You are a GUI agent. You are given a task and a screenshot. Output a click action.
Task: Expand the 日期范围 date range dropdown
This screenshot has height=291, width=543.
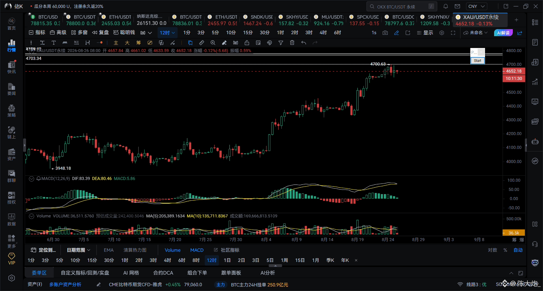[x=78, y=250]
